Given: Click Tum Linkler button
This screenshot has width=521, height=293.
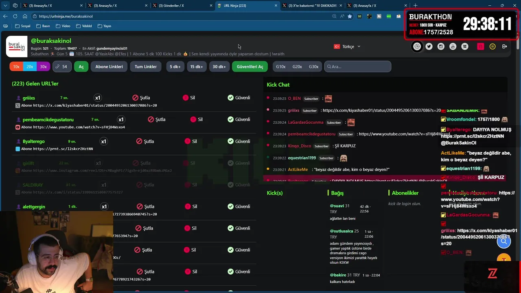Looking at the screenshot, I should [x=146, y=66].
